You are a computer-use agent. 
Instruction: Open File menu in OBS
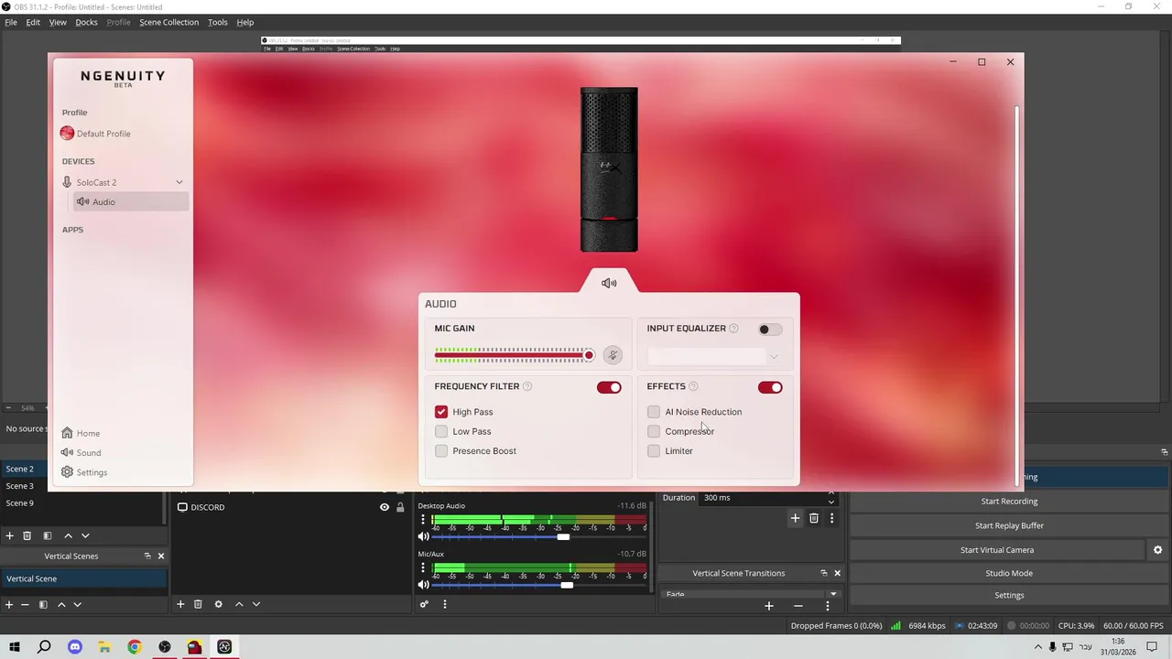tap(11, 22)
